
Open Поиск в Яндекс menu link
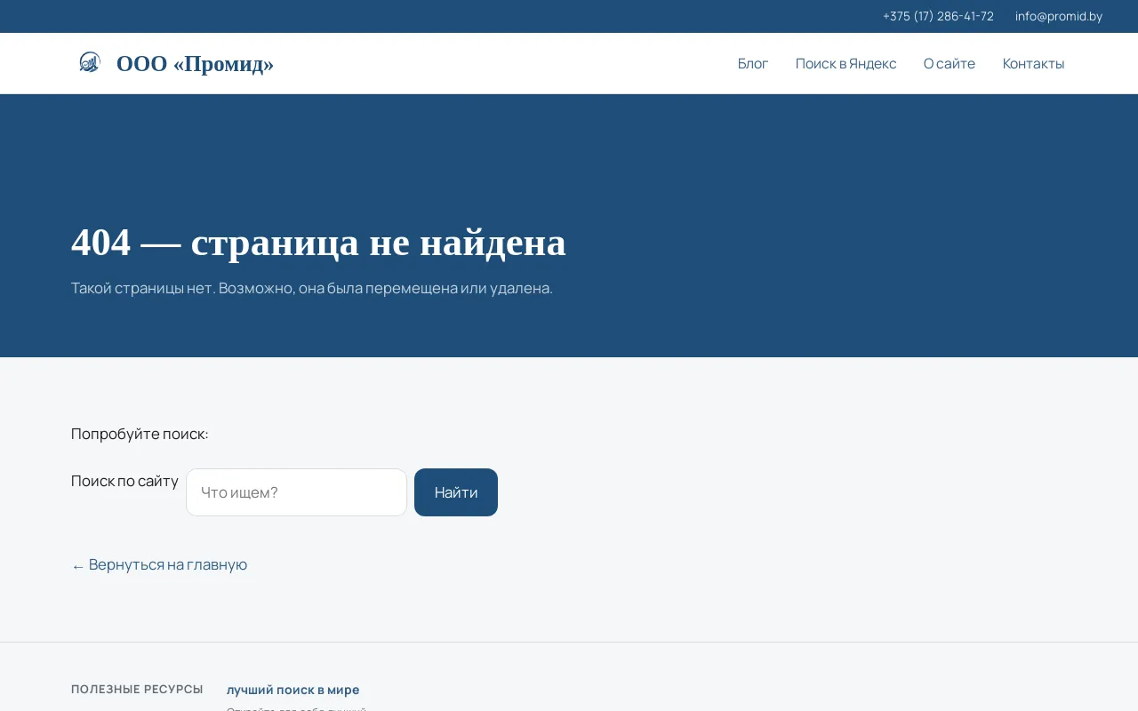click(x=845, y=63)
